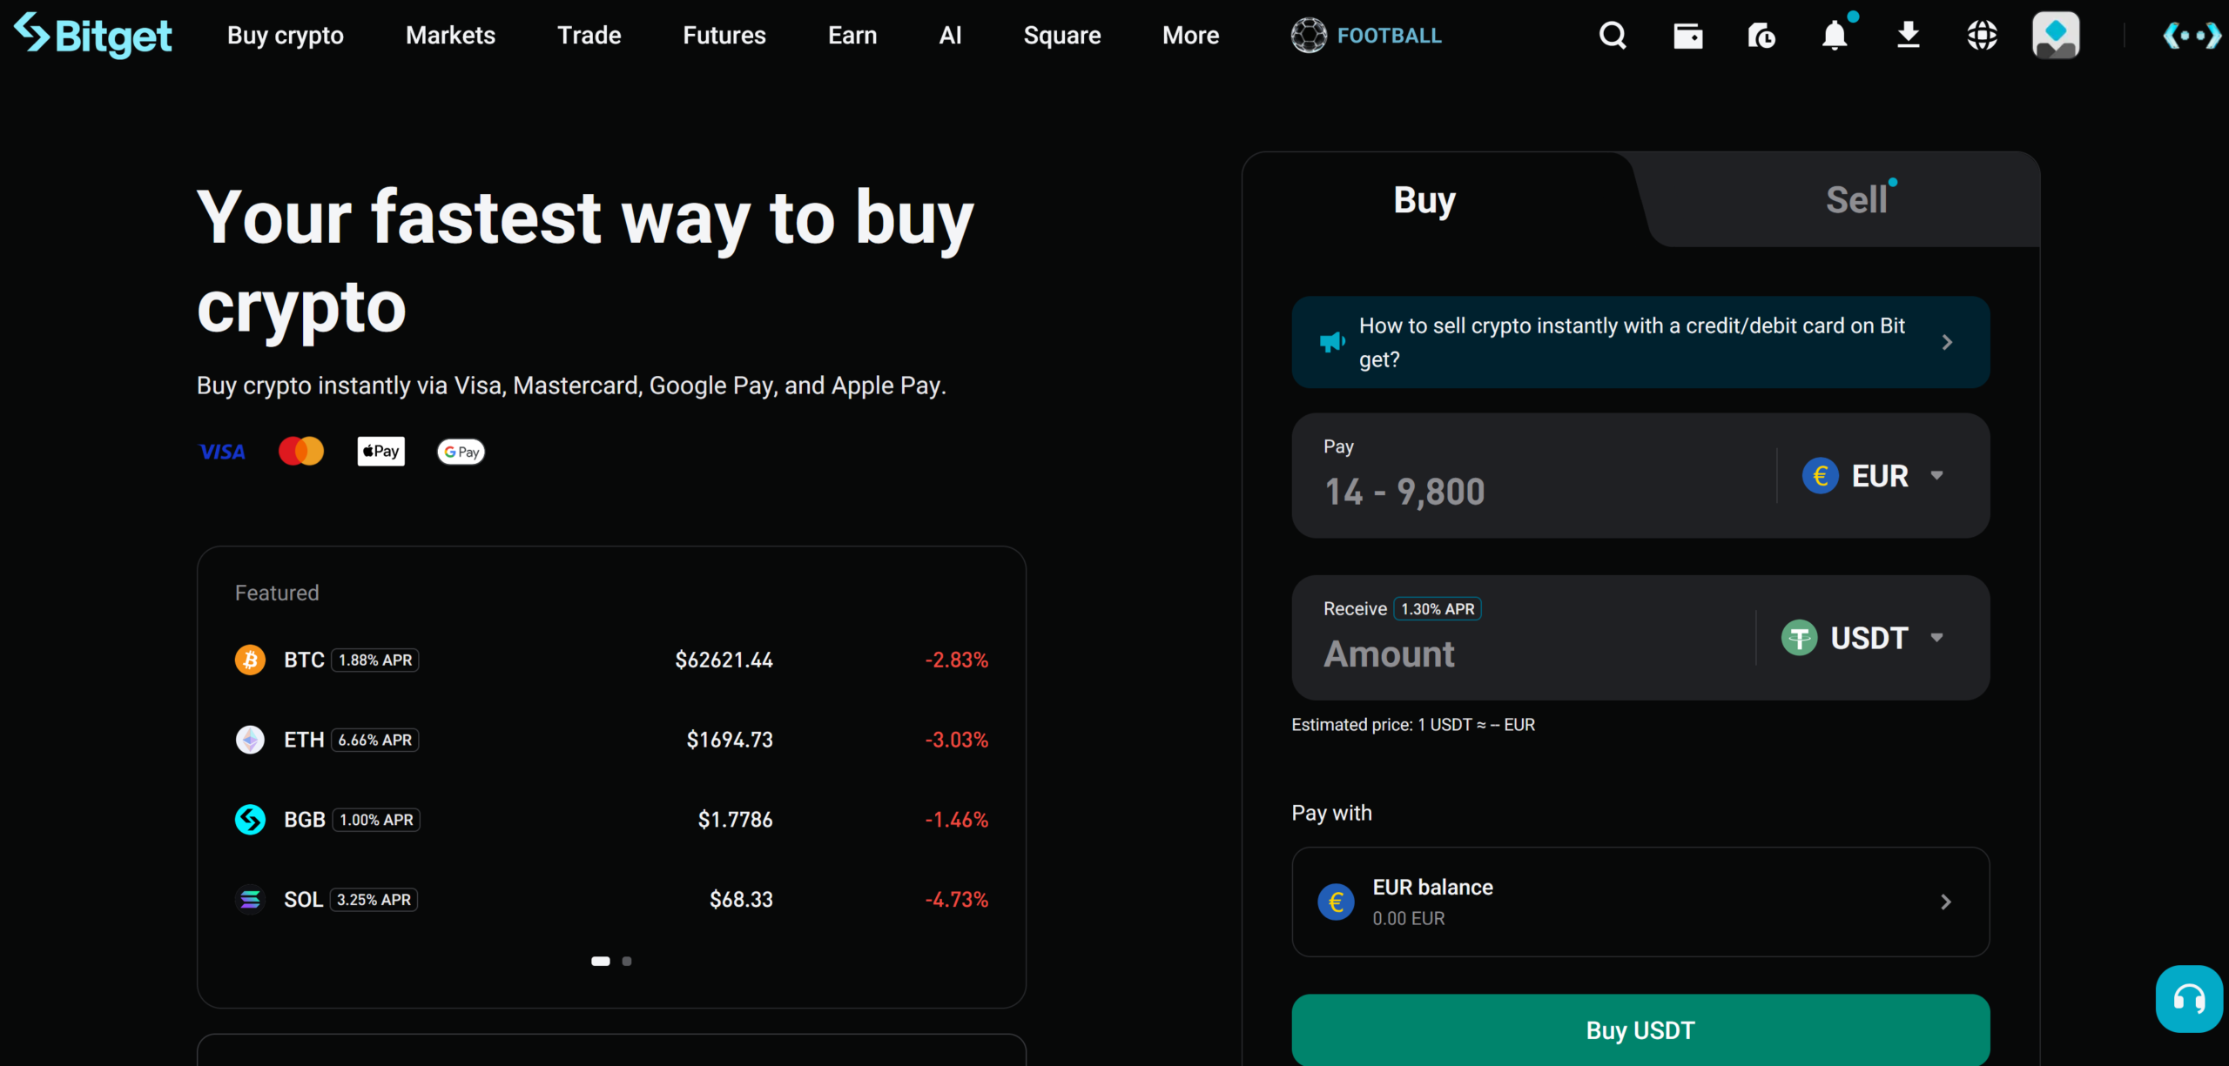Screen dimensions: 2229x1066
Task: Click SOL price $68.33
Action: (741, 900)
